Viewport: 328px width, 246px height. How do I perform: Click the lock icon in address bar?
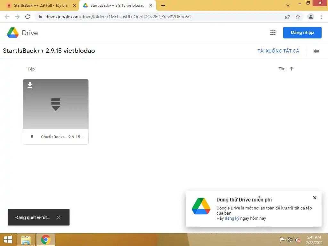(x=40, y=17)
